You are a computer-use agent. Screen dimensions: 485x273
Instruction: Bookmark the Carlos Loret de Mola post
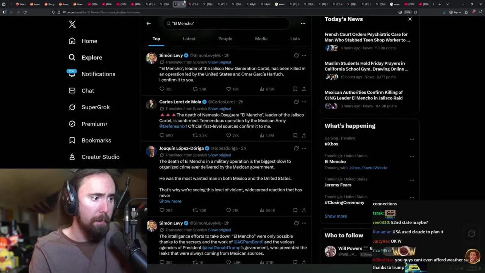pyautogui.click(x=295, y=135)
